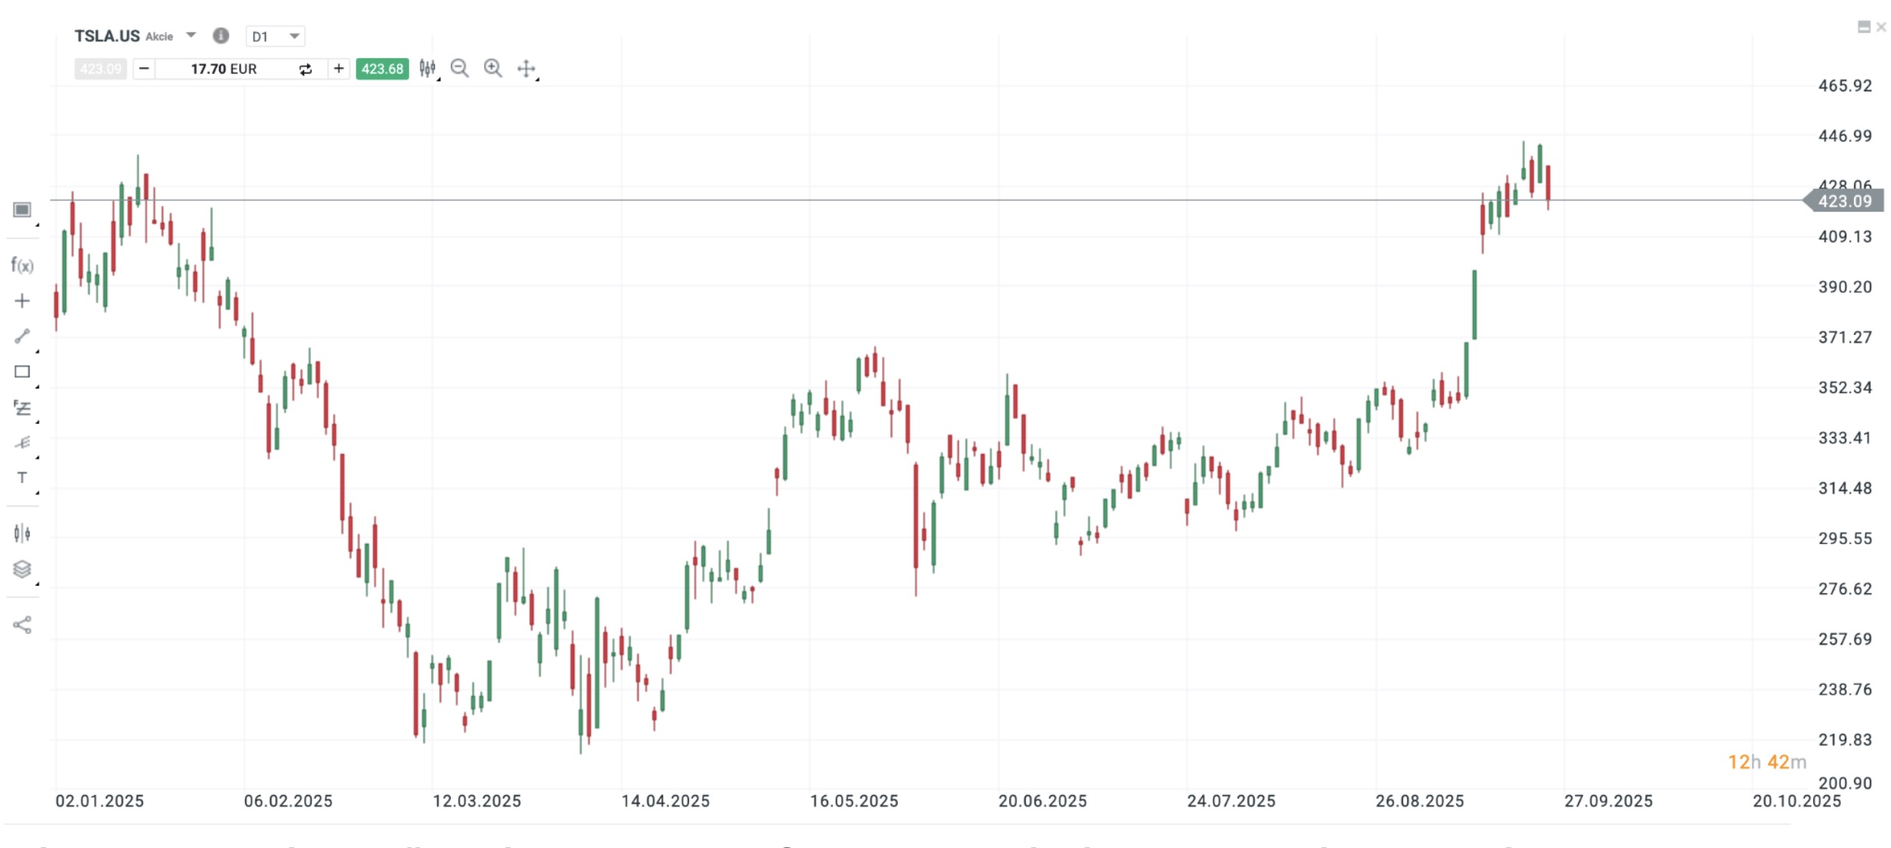Image resolution: width=1891 pixels, height=848 pixels.
Task: Click the green 423.68 buy button
Action: (382, 69)
